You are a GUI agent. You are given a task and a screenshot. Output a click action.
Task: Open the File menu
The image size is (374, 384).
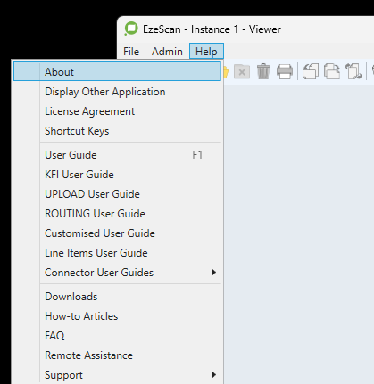click(x=131, y=52)
